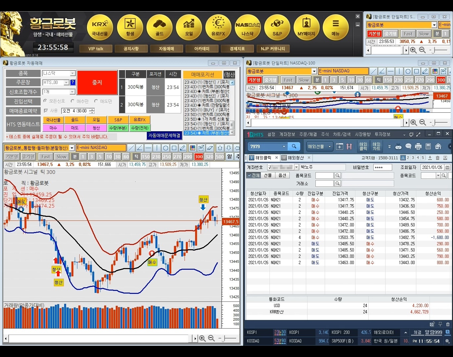
Task: Select pencil tool in main chart toolbar
Action: point(183,148)
